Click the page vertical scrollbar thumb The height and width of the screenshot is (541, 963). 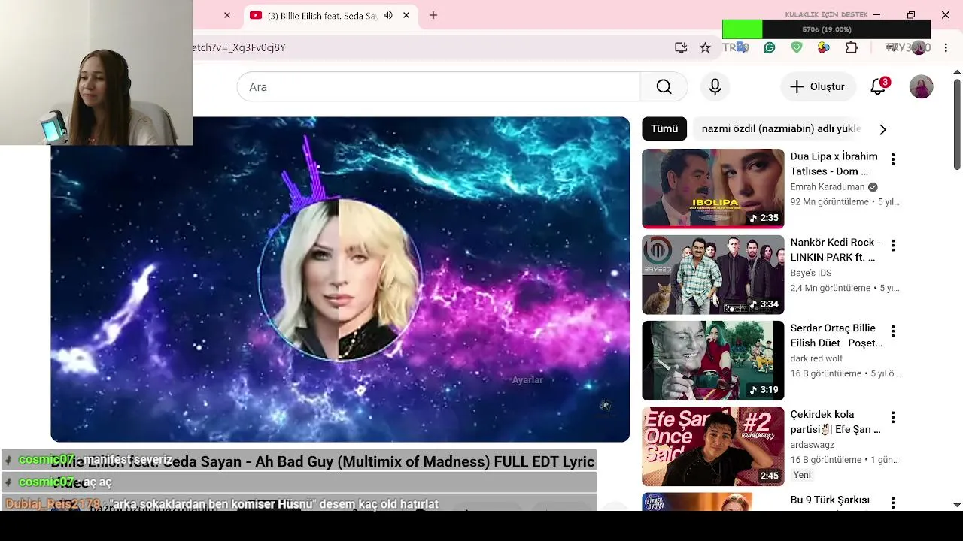coord(957,124)
